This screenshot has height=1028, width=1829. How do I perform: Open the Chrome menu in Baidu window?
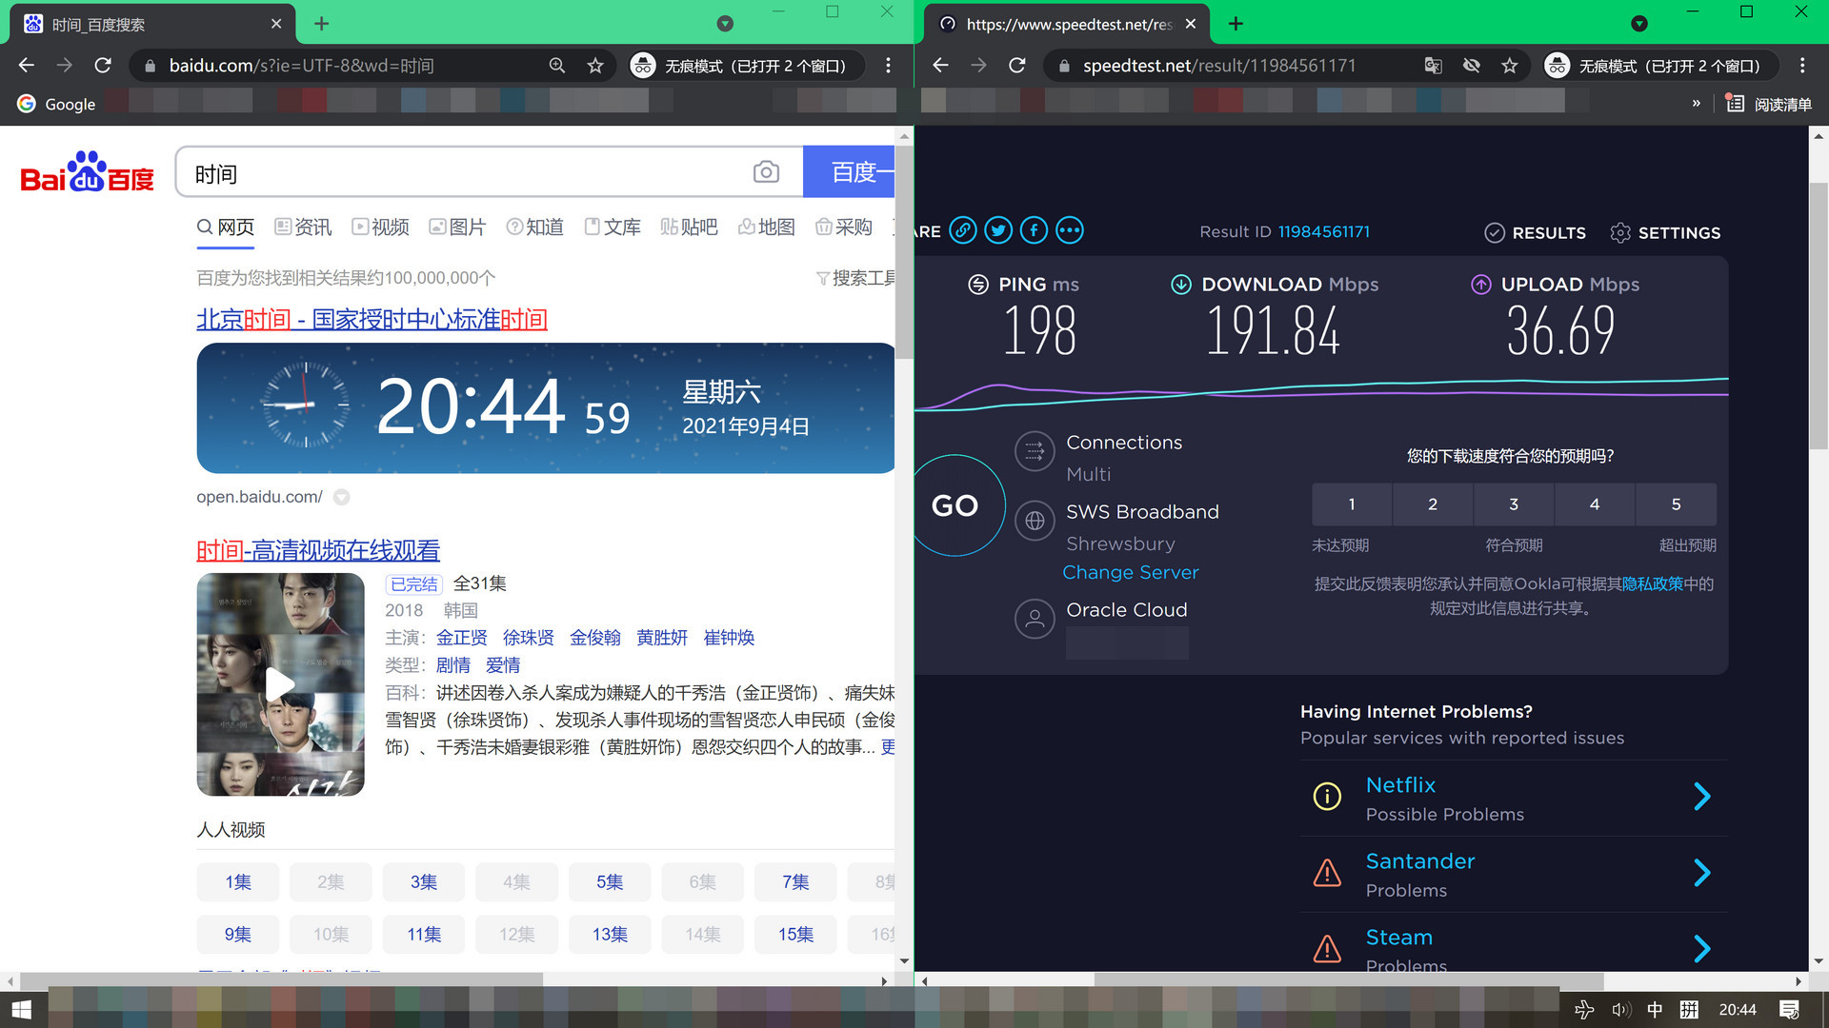click(888, 66)
